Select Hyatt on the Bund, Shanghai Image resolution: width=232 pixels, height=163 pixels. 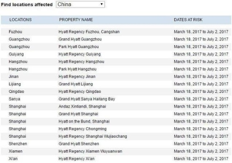coord(84,121)
